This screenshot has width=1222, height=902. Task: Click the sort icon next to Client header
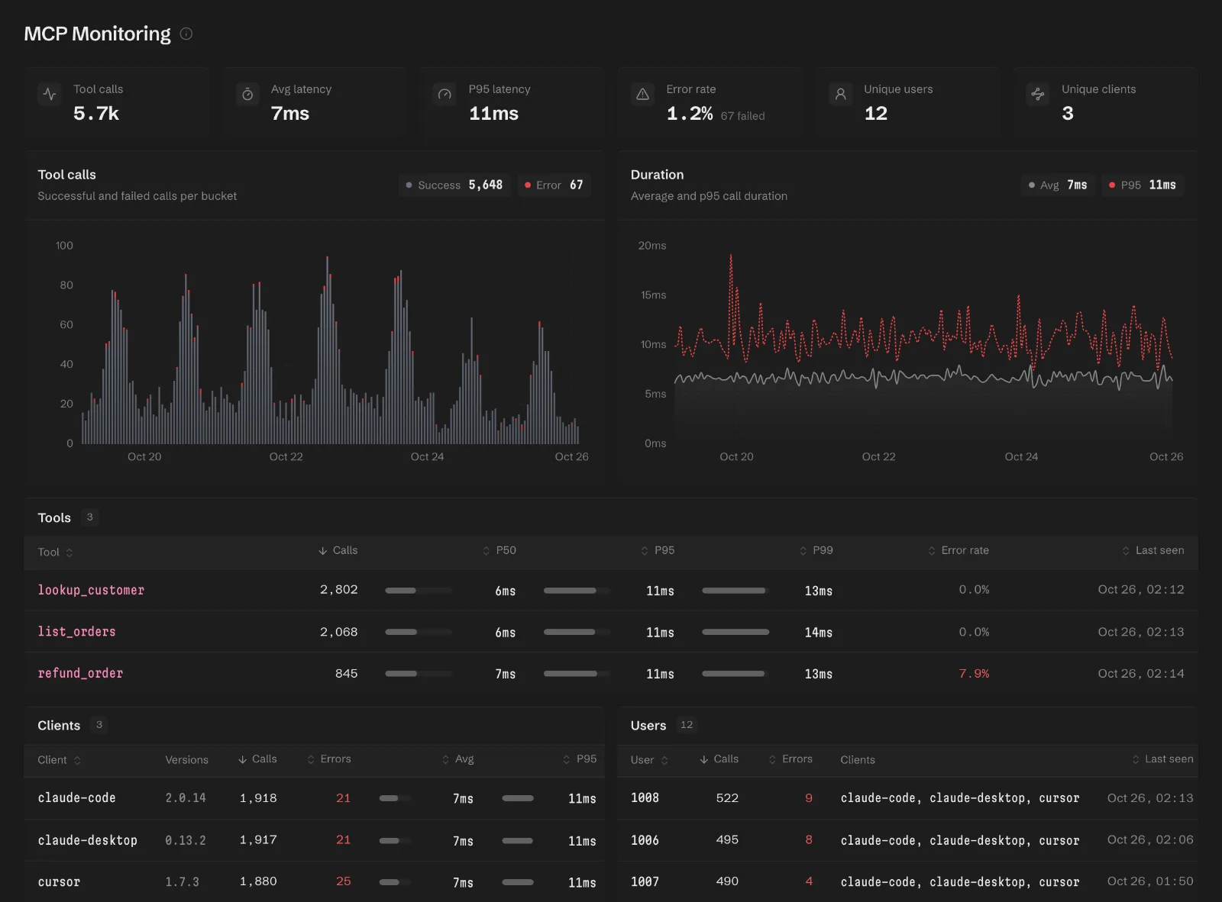[77, 760]
